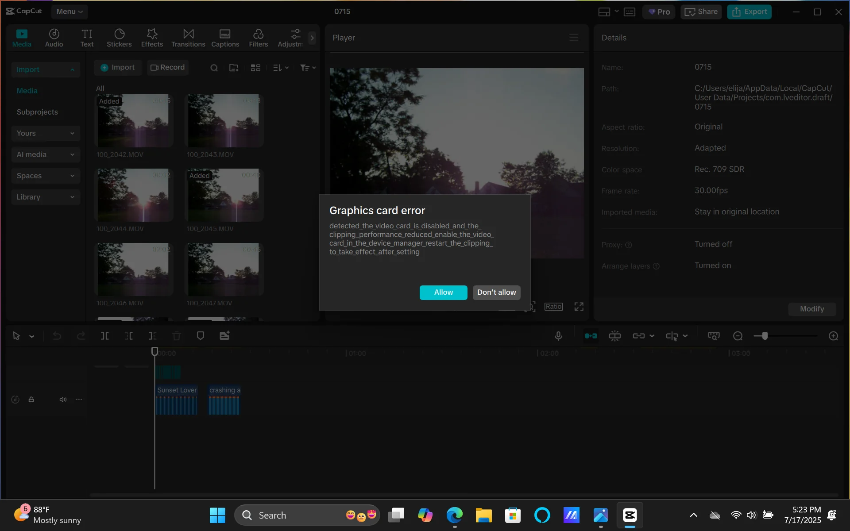Mute the audio track

[63, 400]
